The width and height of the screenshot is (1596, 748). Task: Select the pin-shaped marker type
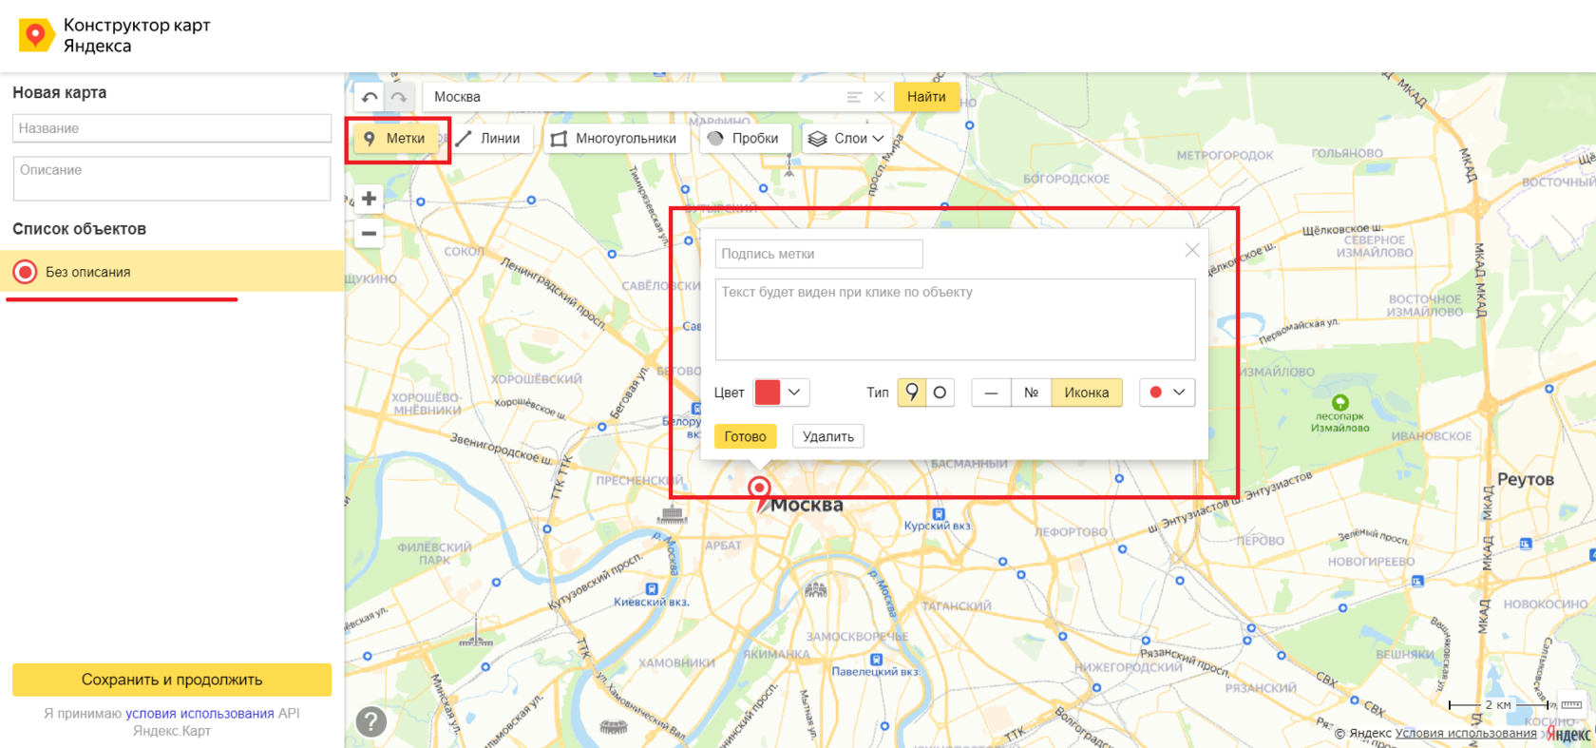click(912, 393)
